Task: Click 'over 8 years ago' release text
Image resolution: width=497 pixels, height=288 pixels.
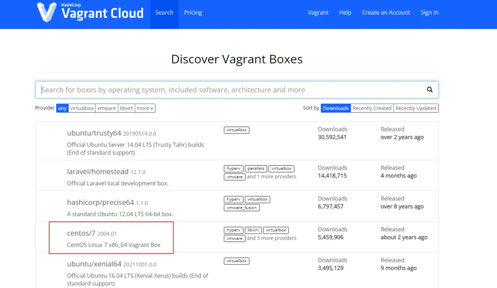Action: pos(402,206)
